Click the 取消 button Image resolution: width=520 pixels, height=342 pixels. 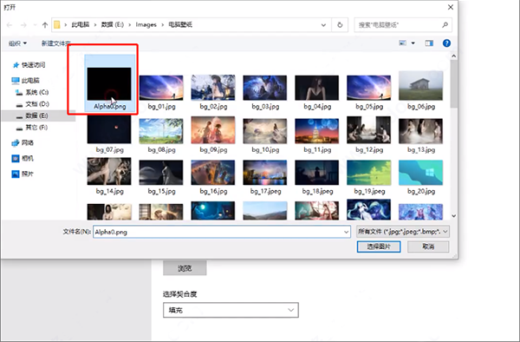[428, 247]
